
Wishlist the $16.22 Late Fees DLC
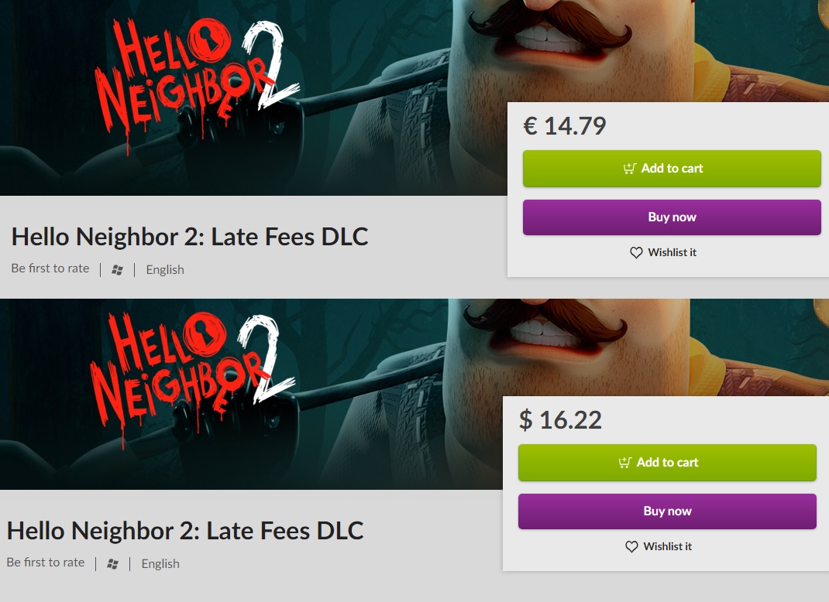pos(659,546)
